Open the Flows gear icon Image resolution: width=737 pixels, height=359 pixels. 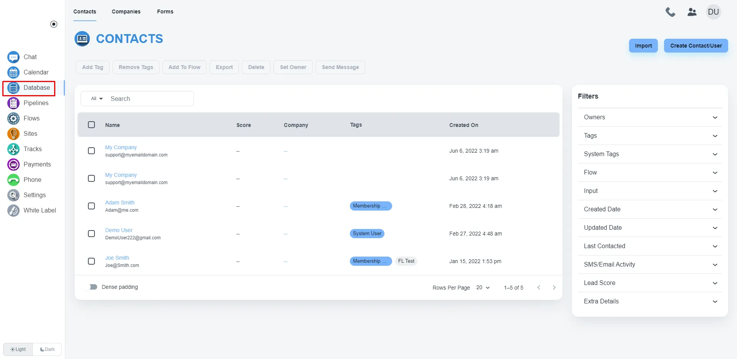13,119
